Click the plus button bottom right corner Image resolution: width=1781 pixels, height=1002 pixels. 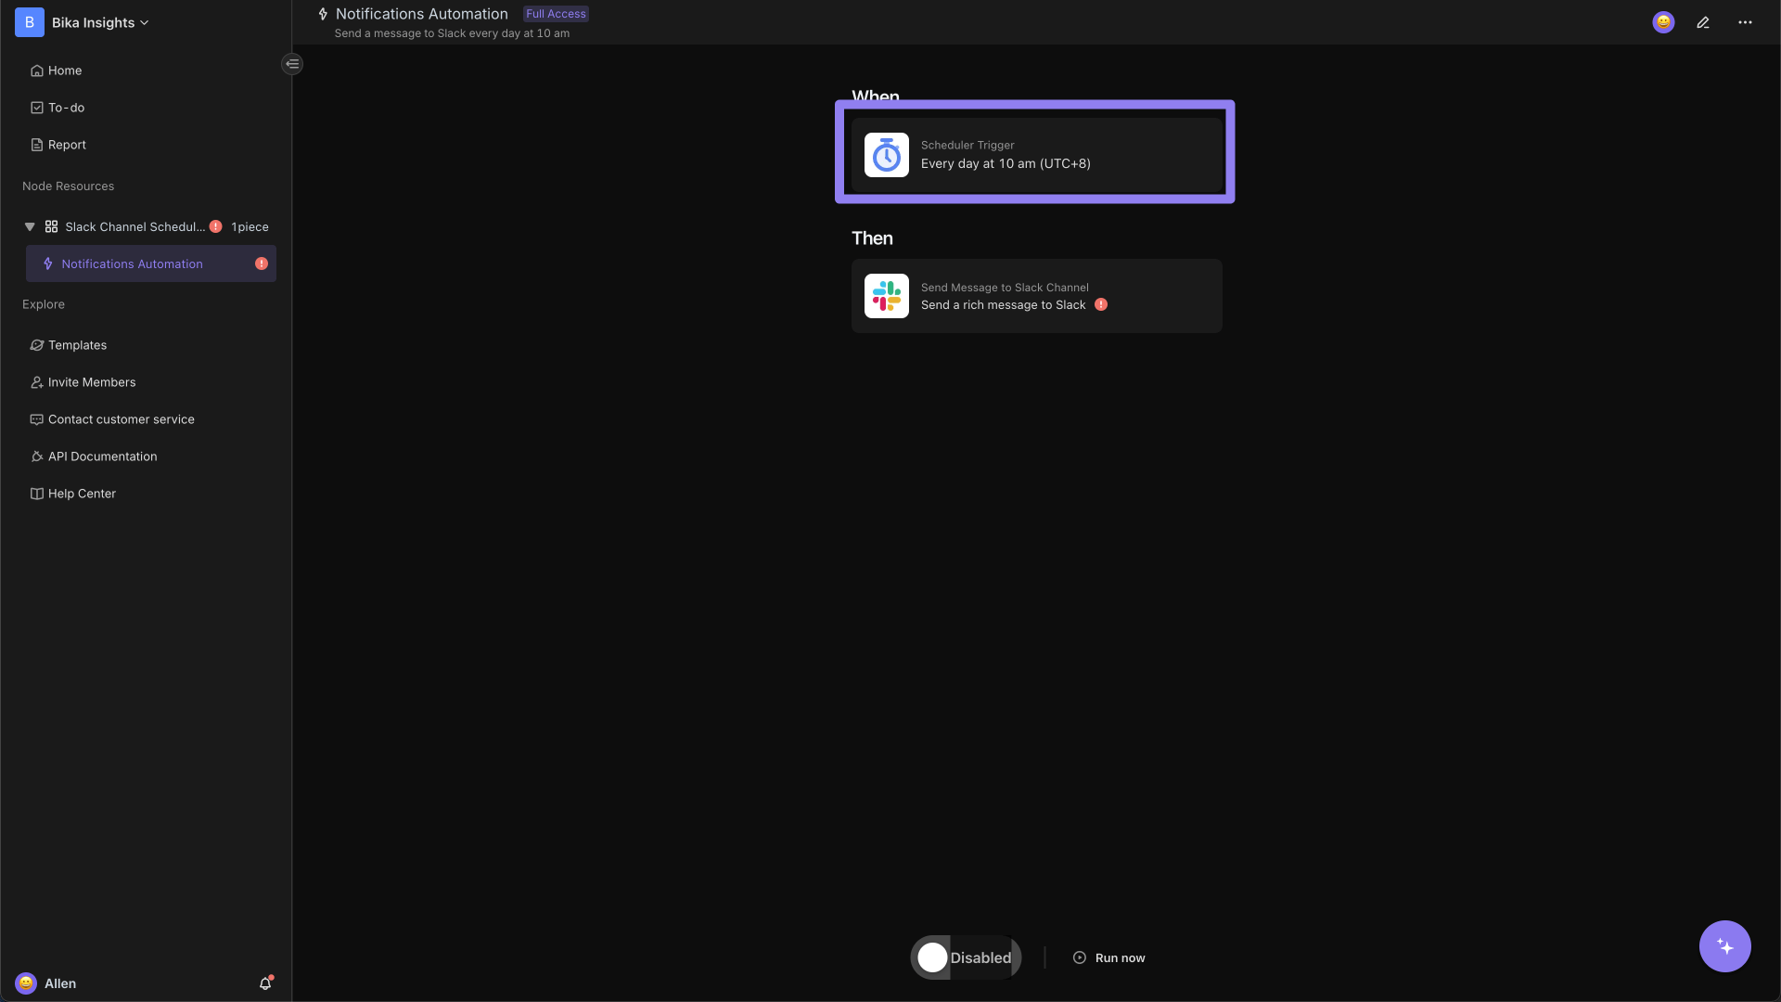click(x=1724, y=945)
